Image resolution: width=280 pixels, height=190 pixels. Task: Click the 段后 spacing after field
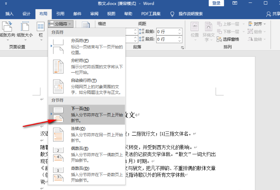point(167,39)
